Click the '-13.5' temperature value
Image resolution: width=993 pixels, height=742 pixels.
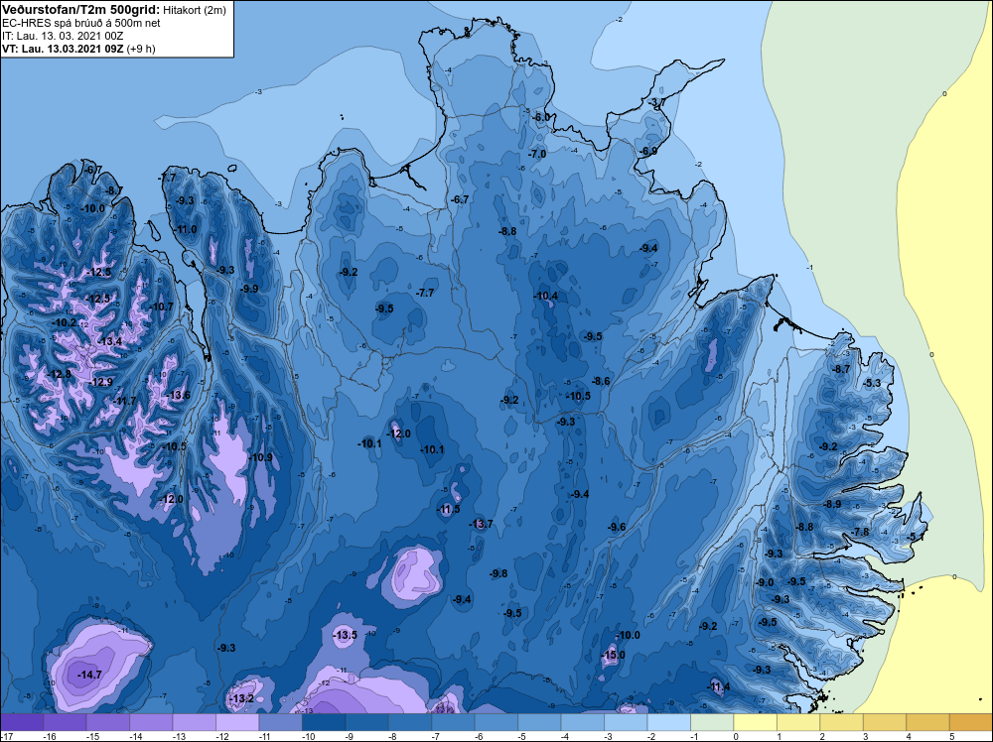[x=346, y=635]
